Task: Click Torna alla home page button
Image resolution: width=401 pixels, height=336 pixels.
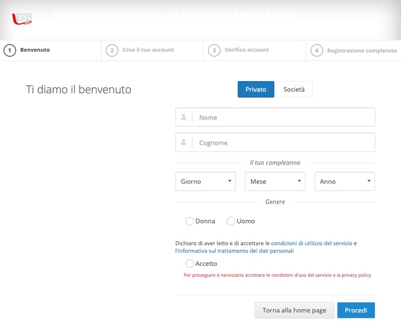Action: click(294, 310)
